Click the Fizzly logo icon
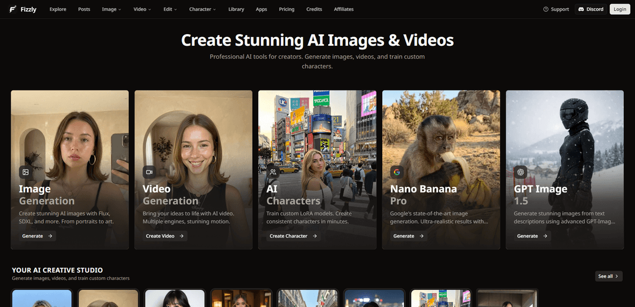The height and width of the screenshot is (307, 635). pos(12,9)
